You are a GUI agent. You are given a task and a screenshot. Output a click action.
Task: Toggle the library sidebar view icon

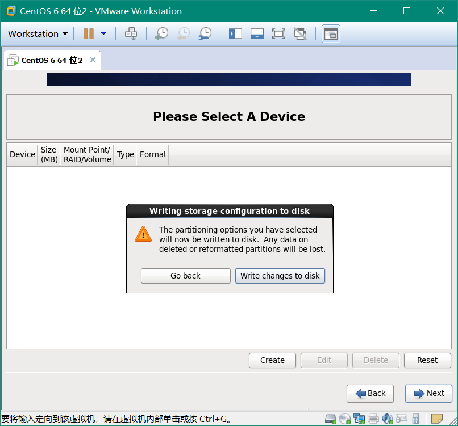click(x=235, y=33)
